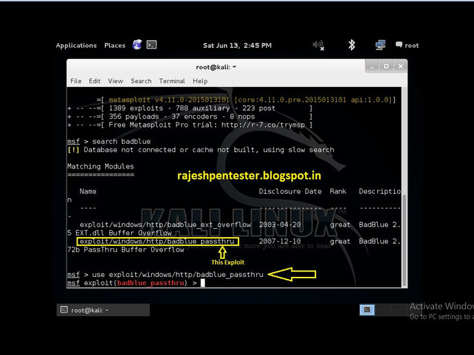
Task: Launch the Iceweasel browser icon
Action: tap(137, 45)
